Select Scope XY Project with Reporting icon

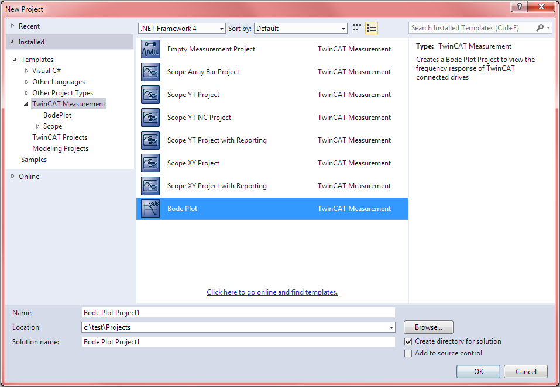[x=150, y=186]
